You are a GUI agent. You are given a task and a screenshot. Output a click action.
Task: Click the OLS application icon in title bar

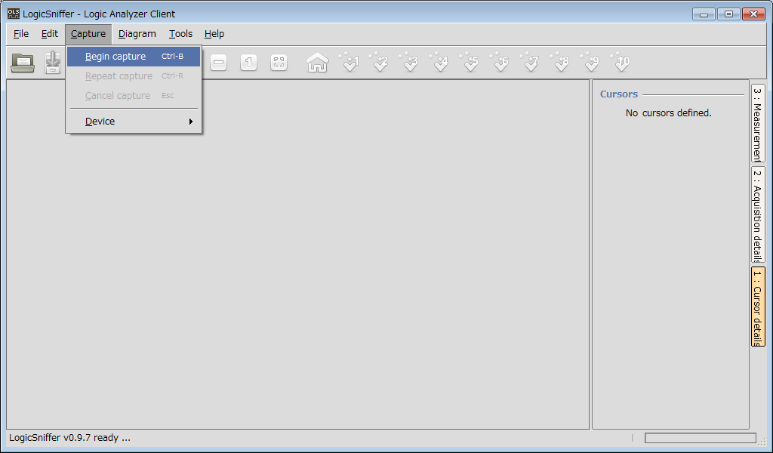(x=14, y=14)
